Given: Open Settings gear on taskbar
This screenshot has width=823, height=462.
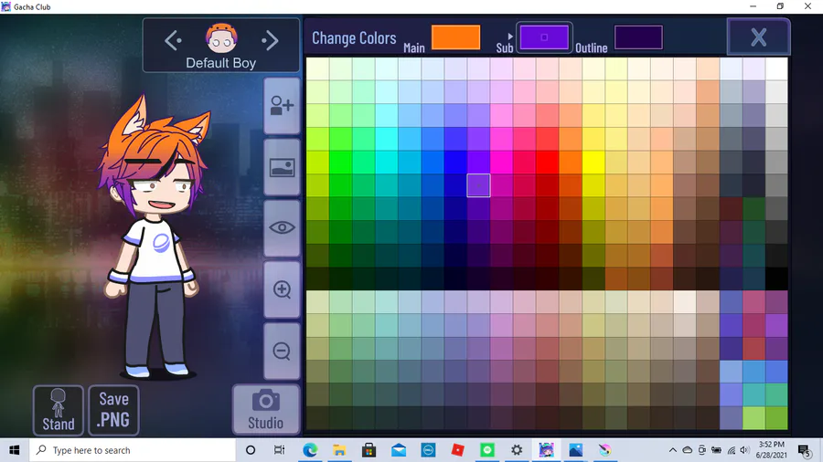Looking at the screenshot, I should coord(517,450).
